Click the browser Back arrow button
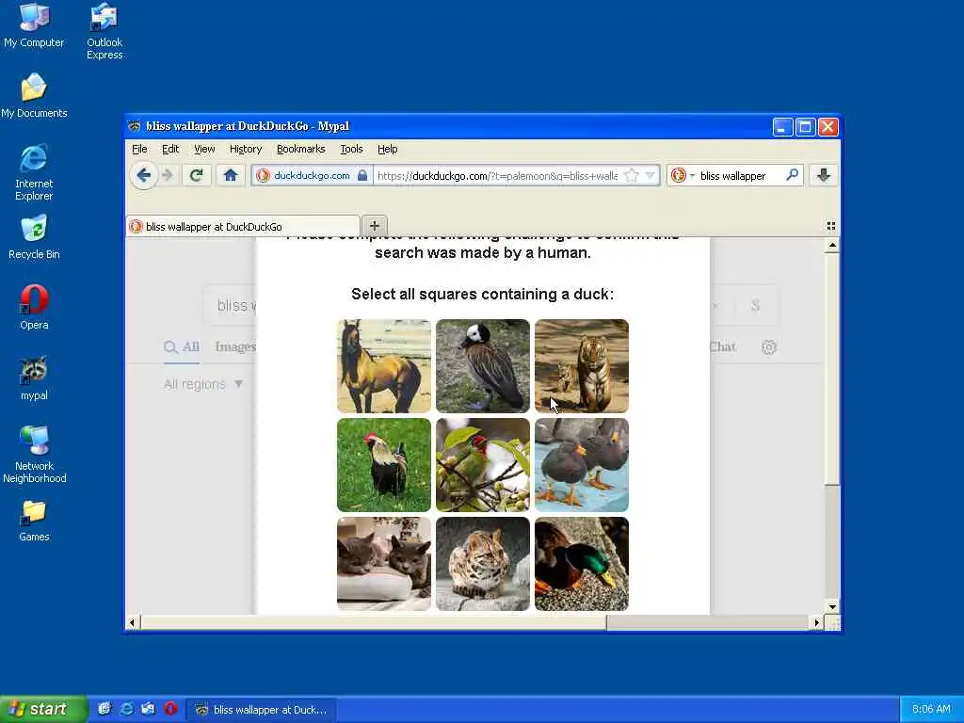This screenshot has width=964, height=723. point(144,176)
